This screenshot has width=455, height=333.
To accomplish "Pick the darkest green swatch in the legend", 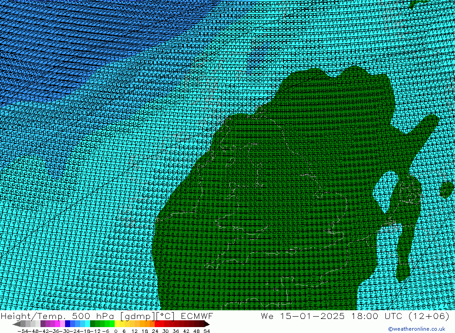I will pos(92,324).
